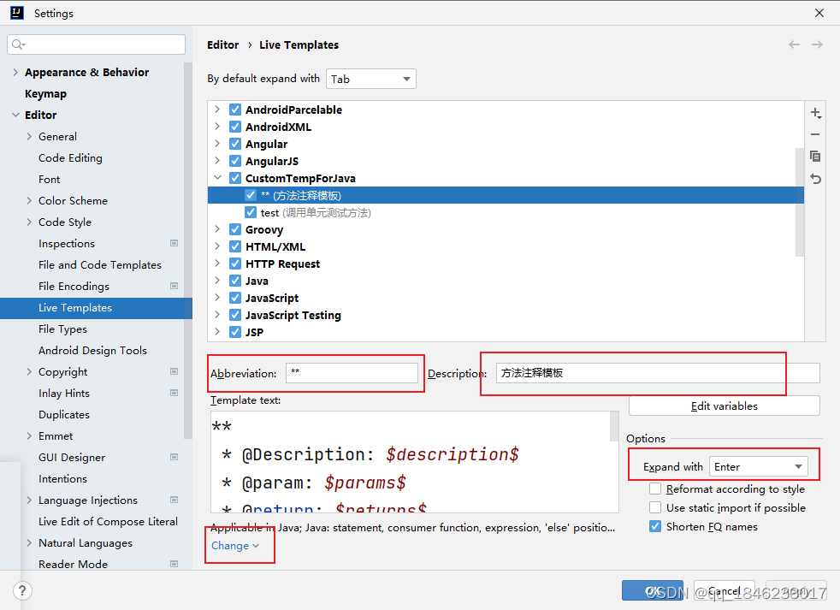Enable Reformat according to style
This screenshot has height=610, width=840.
coord(655,489)
